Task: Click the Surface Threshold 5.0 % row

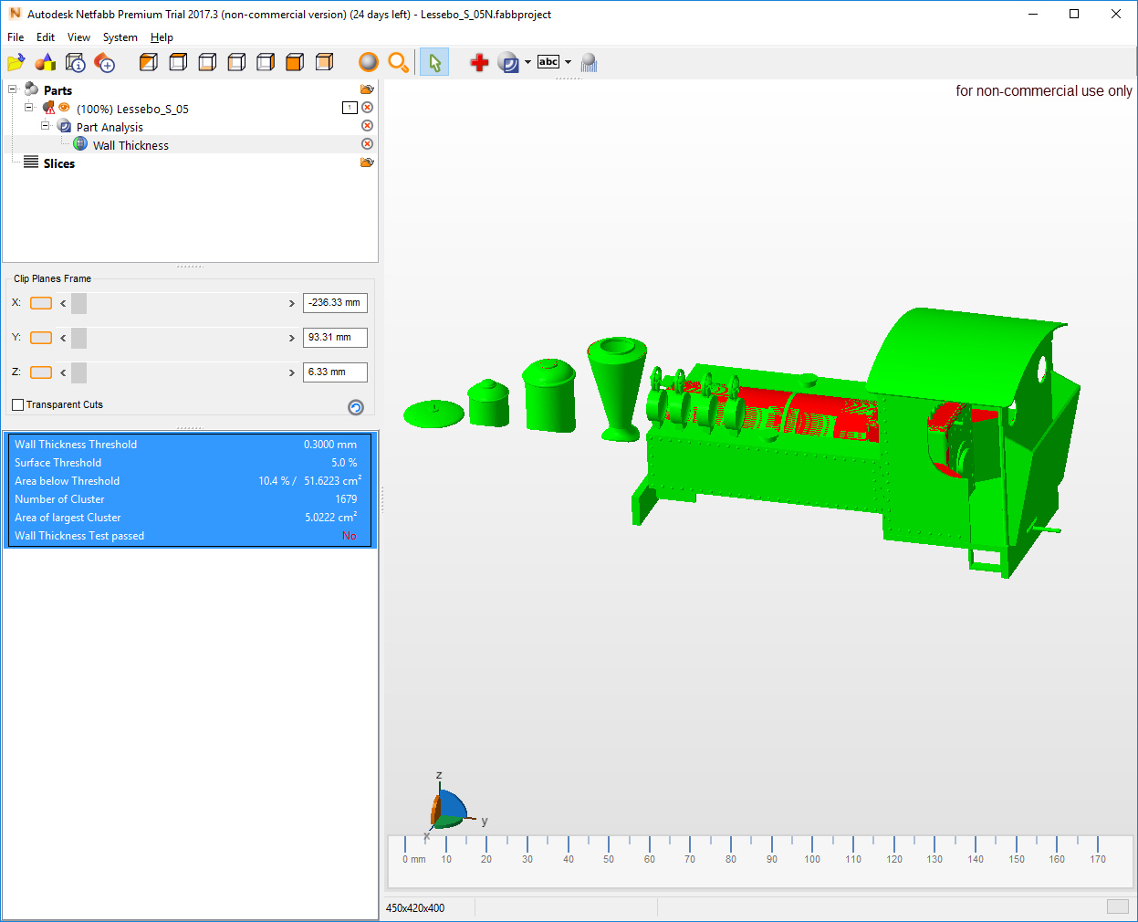Action: (190, 463)
